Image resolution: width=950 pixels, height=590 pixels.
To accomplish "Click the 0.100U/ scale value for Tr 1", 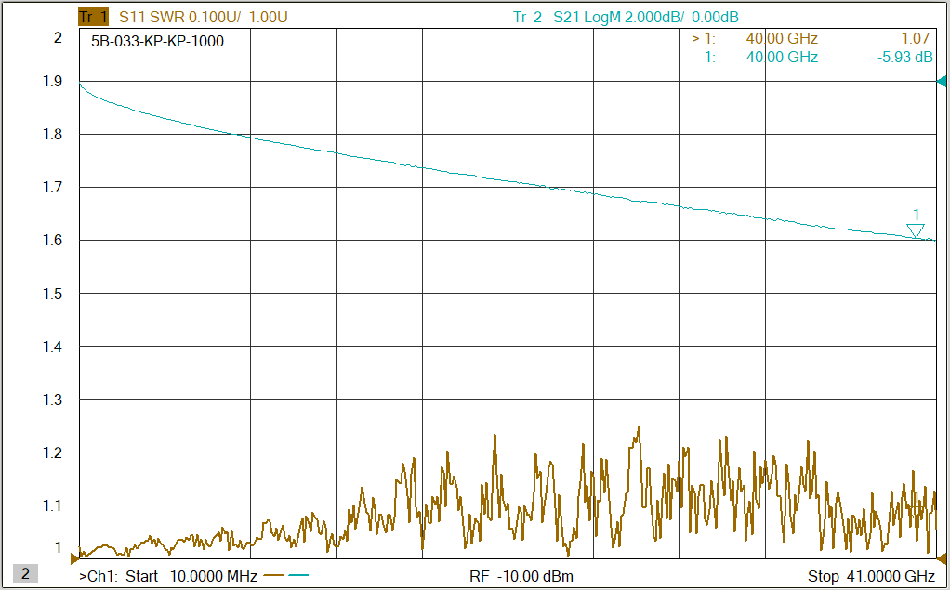I will [214, 17].
